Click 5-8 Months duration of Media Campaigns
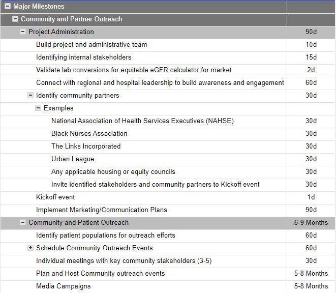 [x=311, y=286]
